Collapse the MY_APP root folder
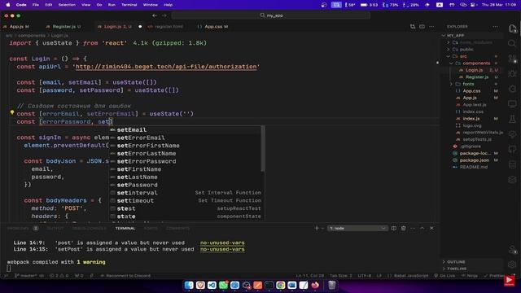Viewport: 521px width, 293px height. pyautogui.click(x=444, y=35)
